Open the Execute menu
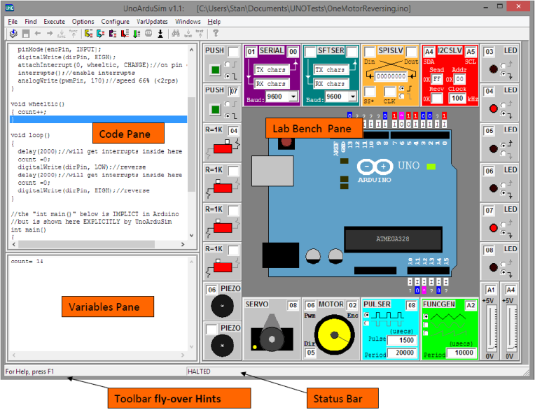This screenshot has width=535, height=410. tap(54, 22)
